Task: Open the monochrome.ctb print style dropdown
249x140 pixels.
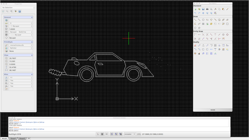Action: (x=21, y=45)
